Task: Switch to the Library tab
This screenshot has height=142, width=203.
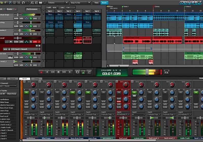Action: pyautogui.click(x=37, y=79)
